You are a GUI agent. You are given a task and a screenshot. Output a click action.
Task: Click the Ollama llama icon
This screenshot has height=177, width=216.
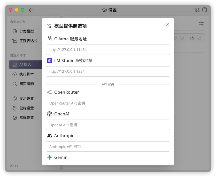click(x=50, y=39)
